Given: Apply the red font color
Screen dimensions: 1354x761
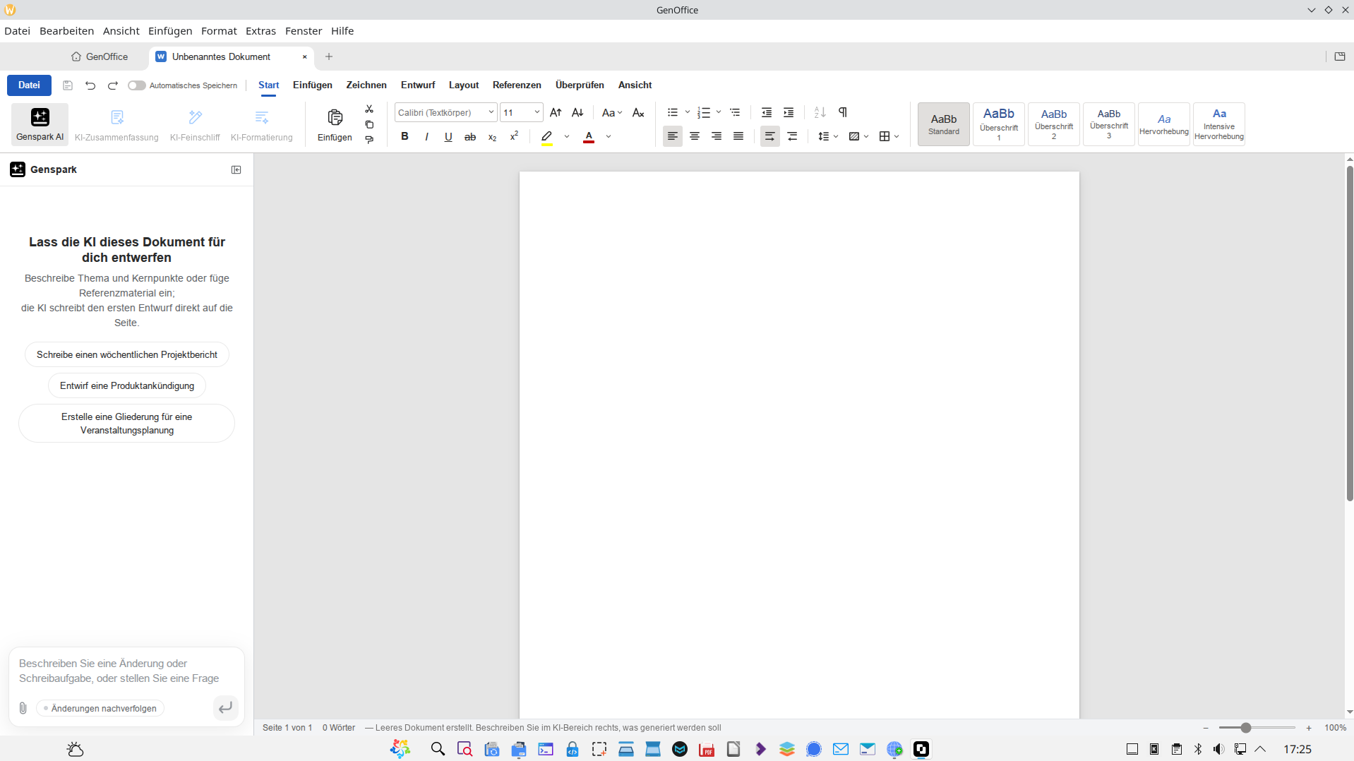Looking at the screenshot, I should (589, 137).
